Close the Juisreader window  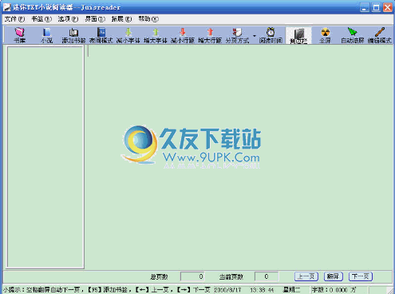(388, 7)
